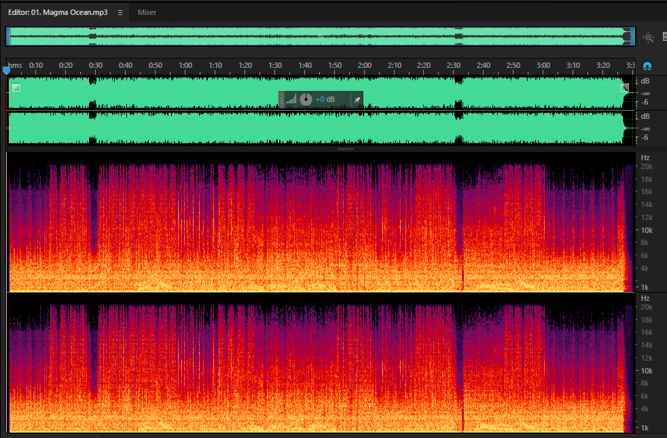667x438 pixels.
Task: Click the 1k label on upper frequency scale
Action: (645, 287)
